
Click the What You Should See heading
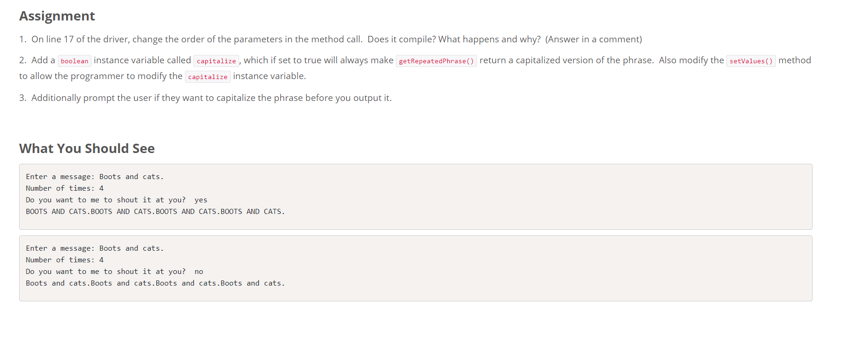point(87,148)
